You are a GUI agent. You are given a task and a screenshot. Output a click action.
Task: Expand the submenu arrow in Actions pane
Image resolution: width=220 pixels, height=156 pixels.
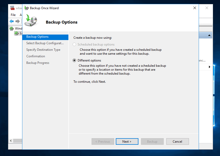[x=209, y=67]
